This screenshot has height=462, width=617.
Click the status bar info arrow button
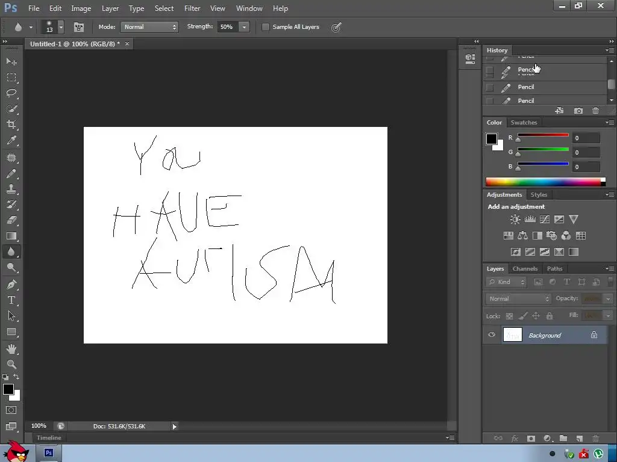click(x=174, y=427)
